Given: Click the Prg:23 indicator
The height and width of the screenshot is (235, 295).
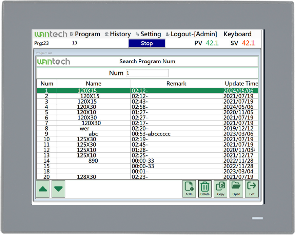Looking at the screenshot, I should 41,43.
